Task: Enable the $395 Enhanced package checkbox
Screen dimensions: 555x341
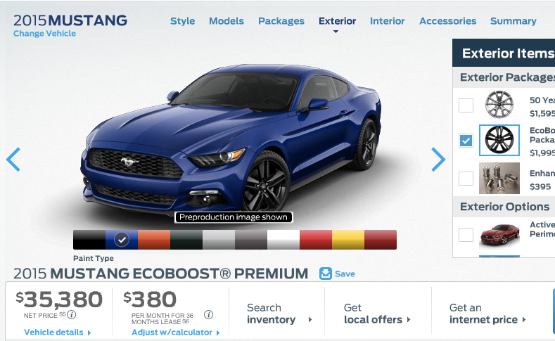Action: click(x=466, y=179)
